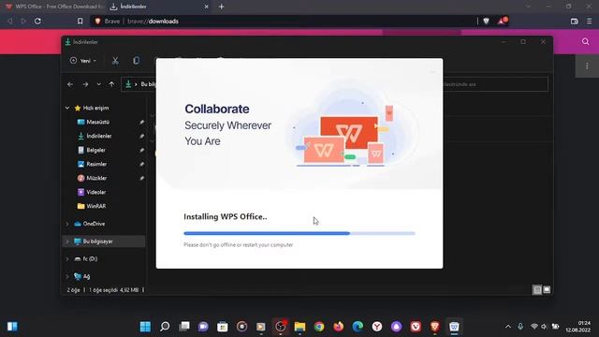Go forward in the Explorer window
Image resolution: width=599 pixels, height=337 pixels.
pos(85,84)
